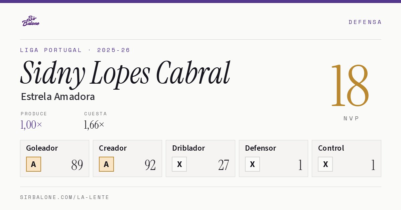Click the Cuesta 1,66× value
The height and width of the screenshot is (210, 401).
(94, 125)
